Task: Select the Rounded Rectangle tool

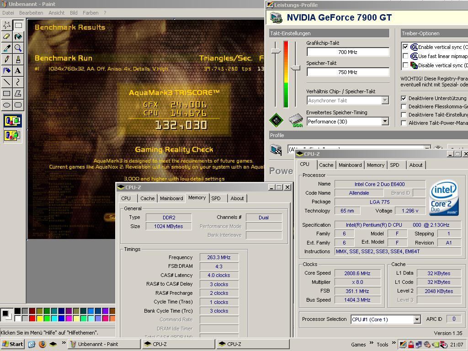Action: click(x=18, y=105)
